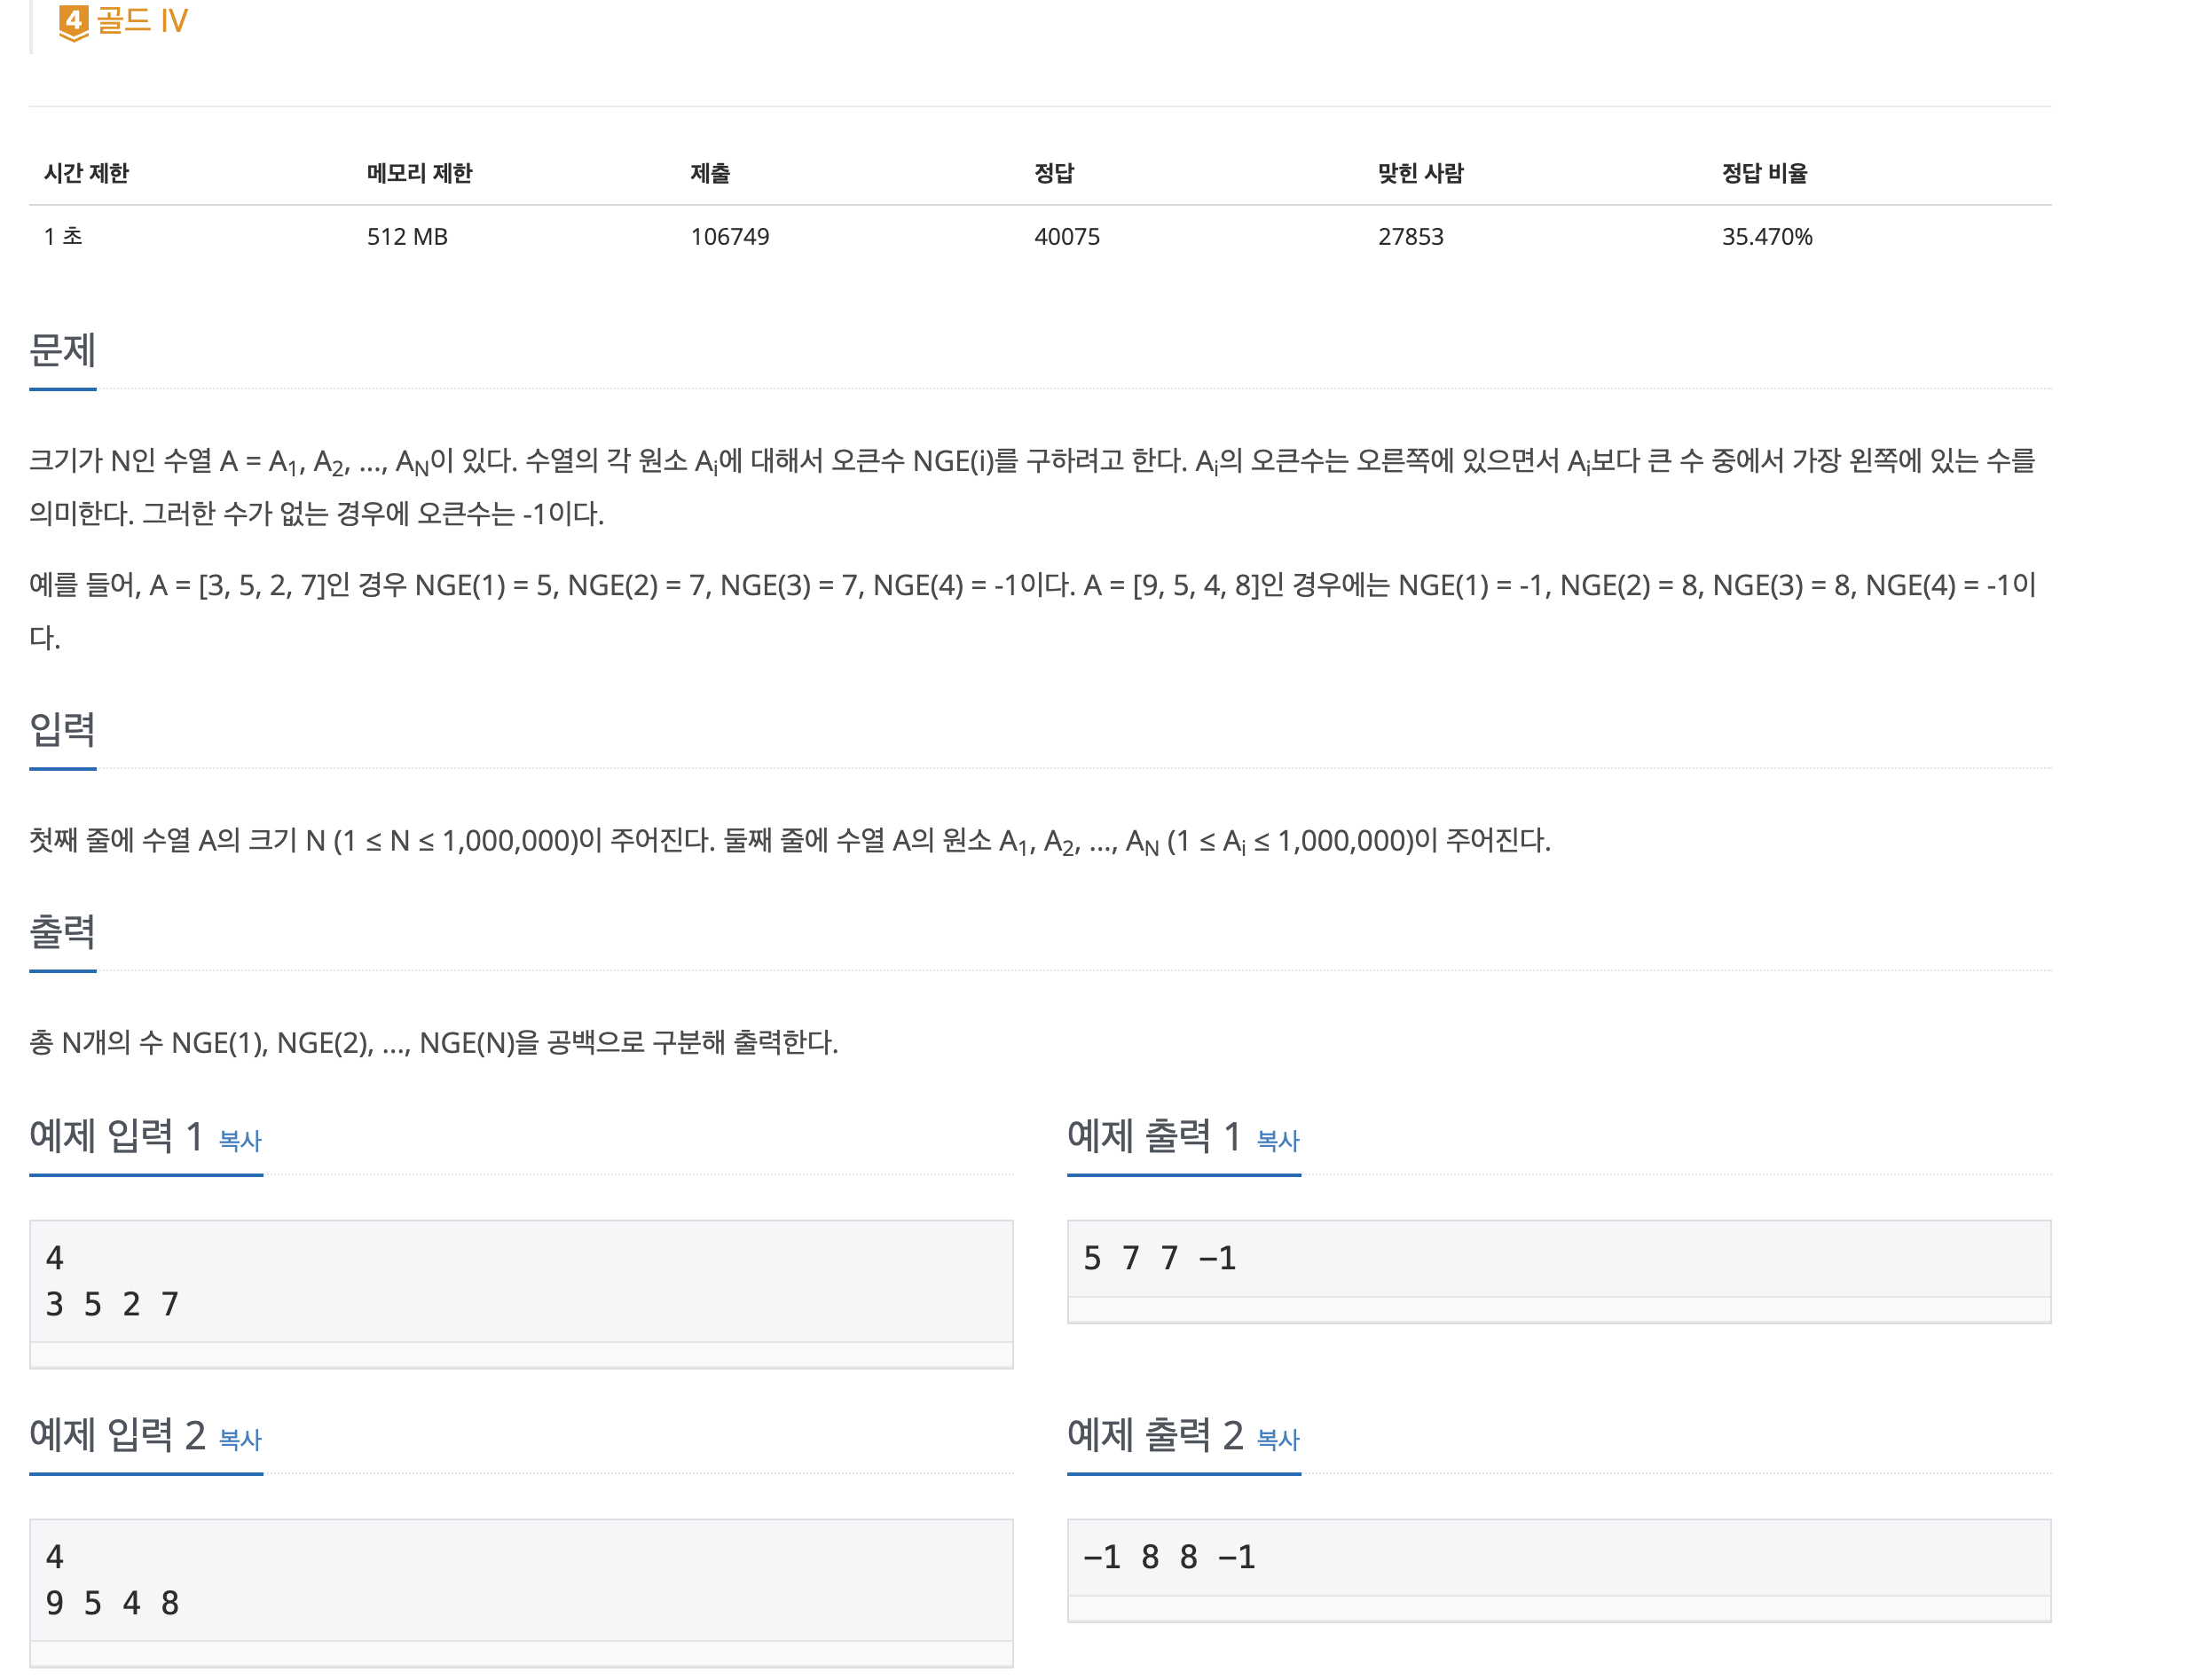Click the 입력 section heading
This screenshot has height=1680, width=2186.
(62, 729)
